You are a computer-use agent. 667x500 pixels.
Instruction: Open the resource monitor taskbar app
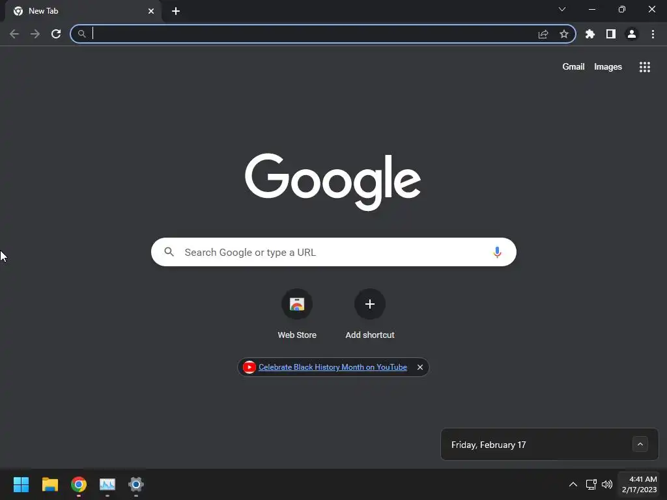[x=107, y=484]
